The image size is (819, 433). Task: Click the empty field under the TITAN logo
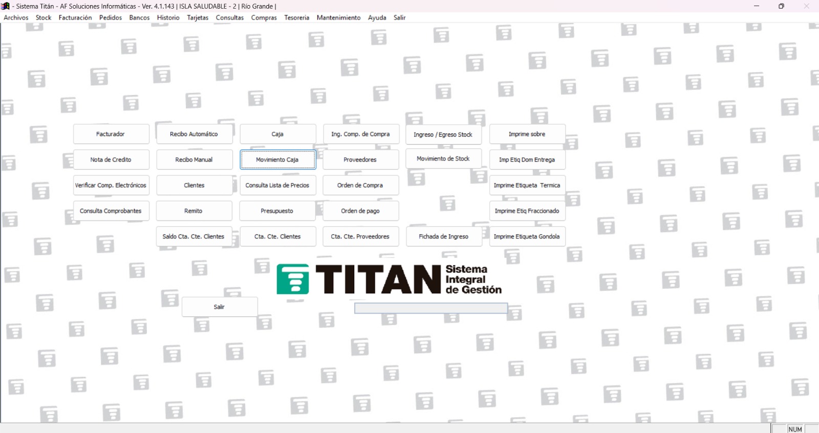pyautogui.click(x=430, y=308)
